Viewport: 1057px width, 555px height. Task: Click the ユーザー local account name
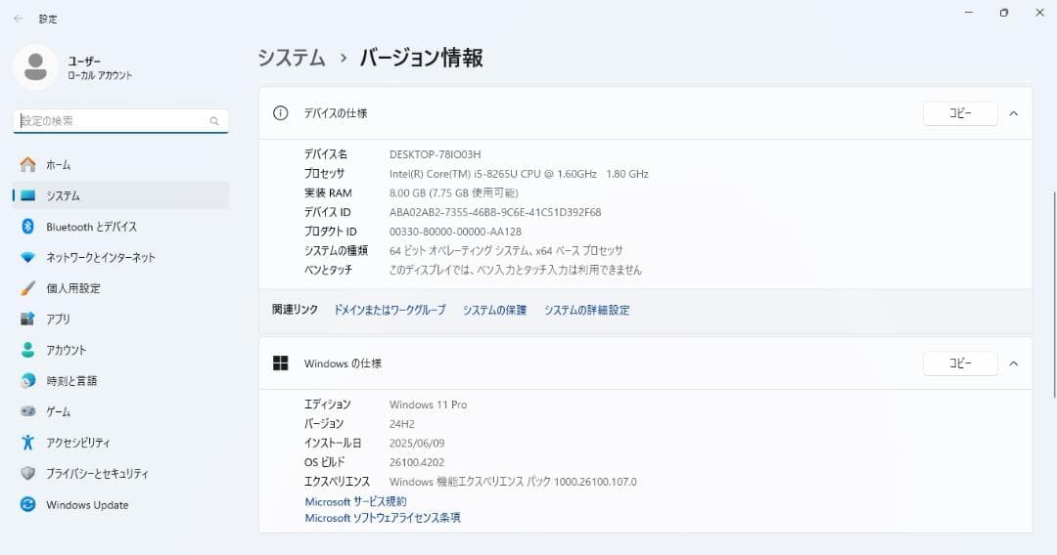(x=83, y=62)
